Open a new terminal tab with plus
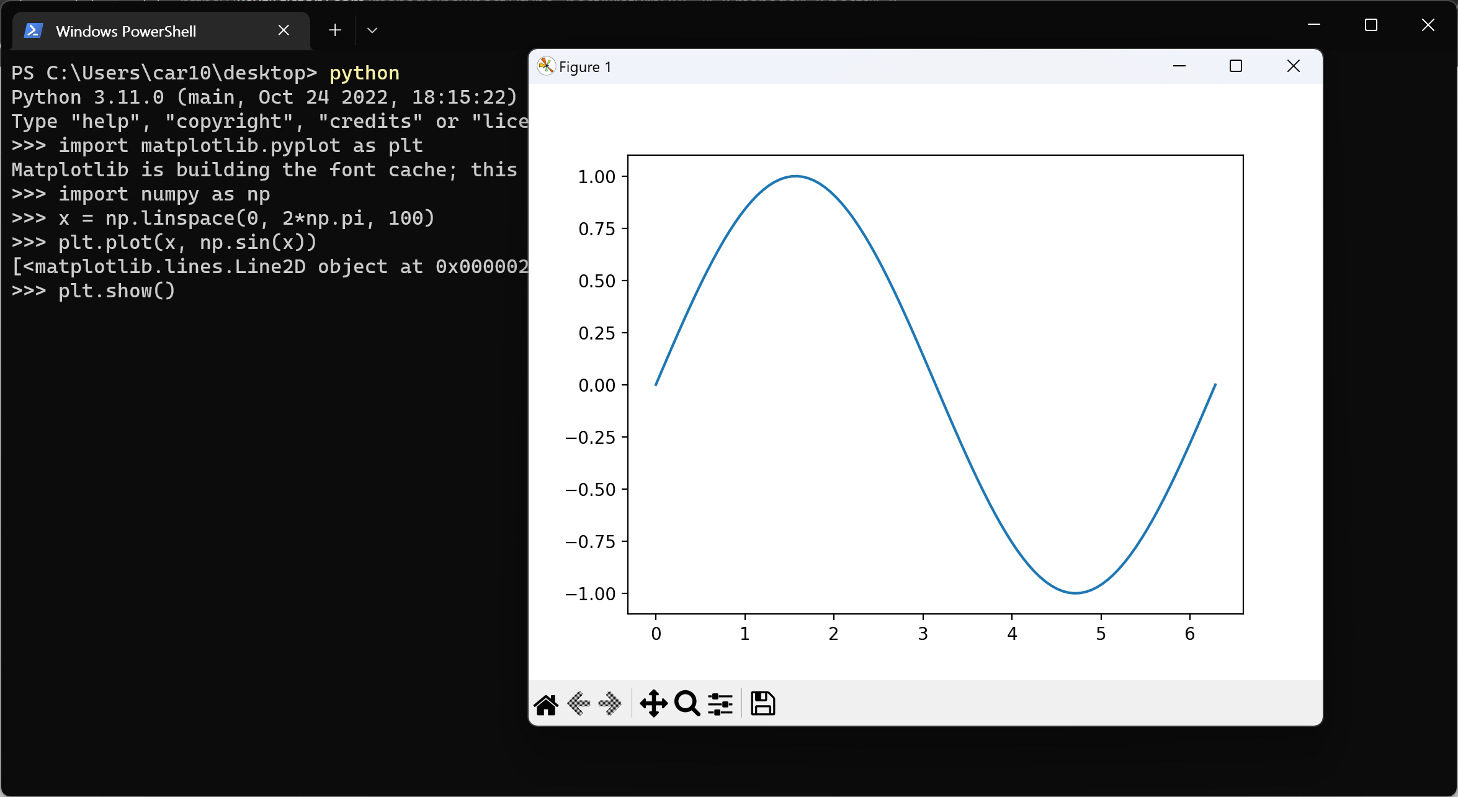The image size is (1458, 797). click(x=335, y=30)
